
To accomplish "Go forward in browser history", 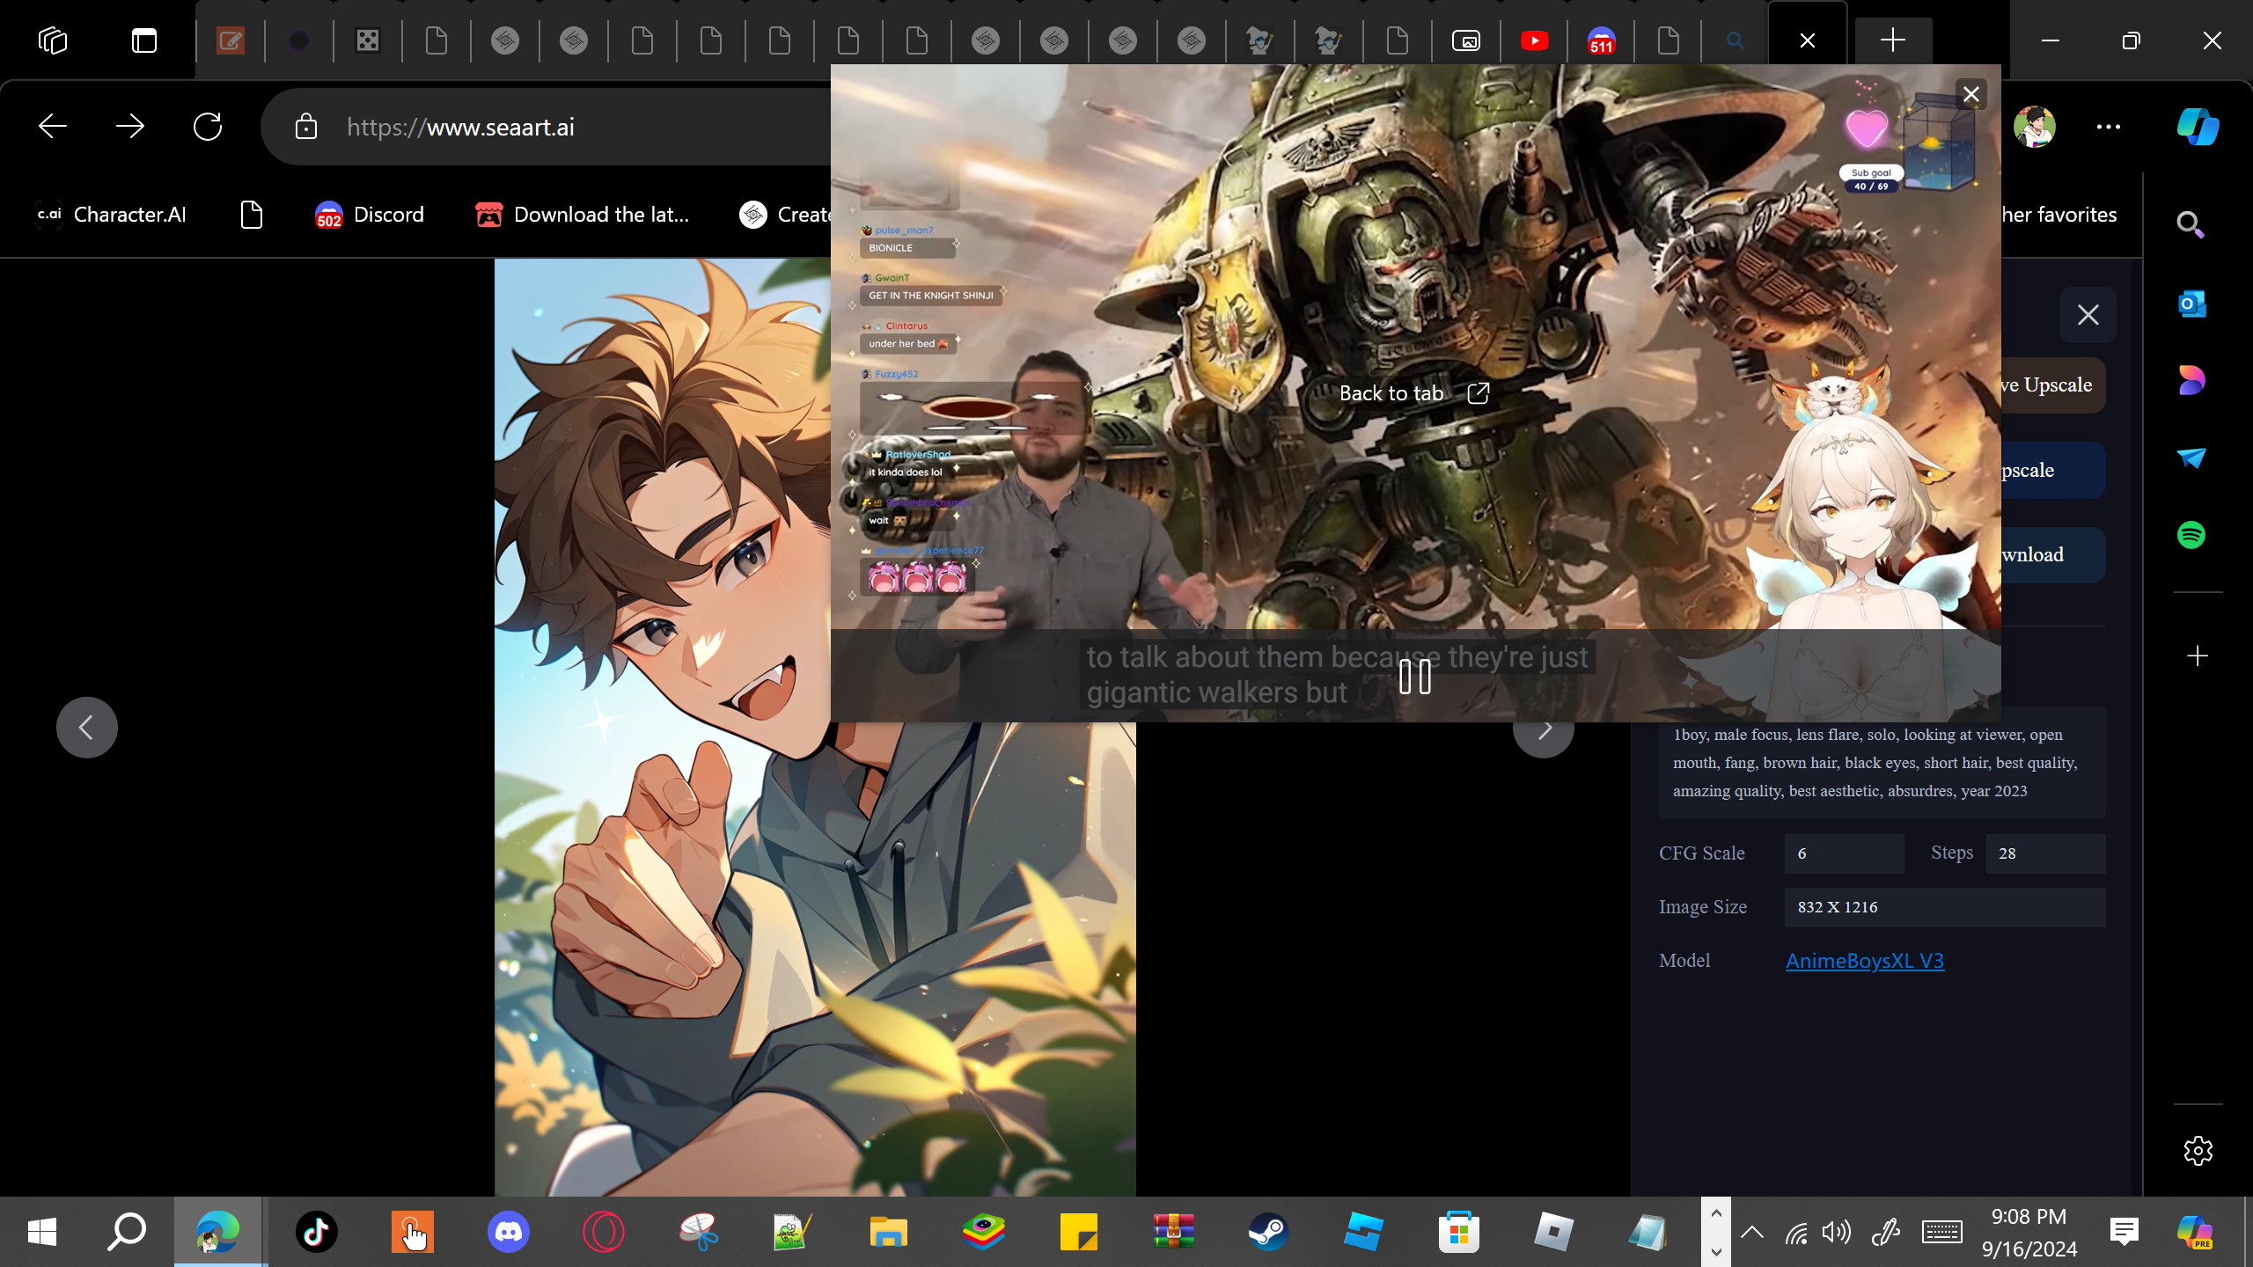I will [x=130, y=127].
